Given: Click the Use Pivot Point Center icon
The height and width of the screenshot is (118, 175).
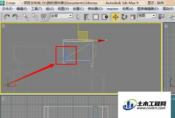Looking at the screenshot, I should tap(161, 17).
